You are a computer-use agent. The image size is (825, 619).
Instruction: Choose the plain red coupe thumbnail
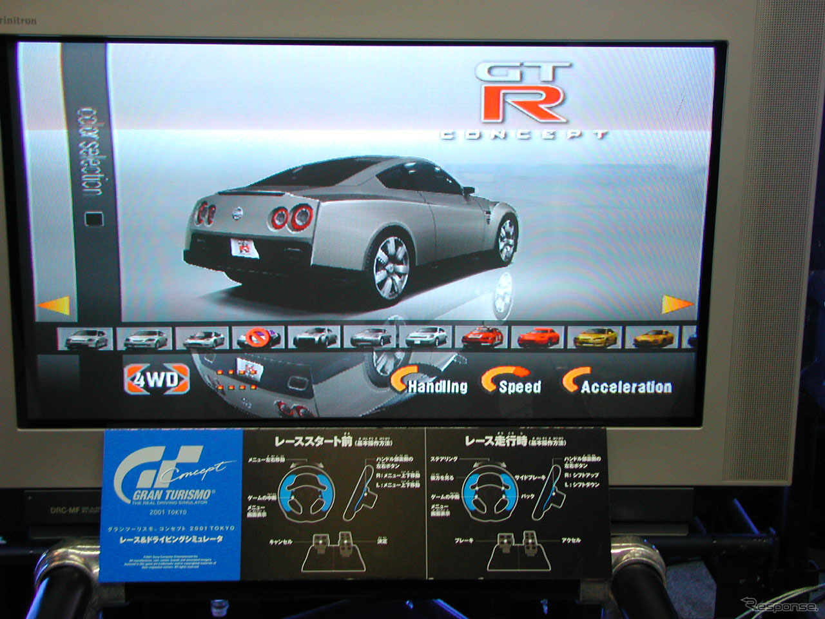538,337
